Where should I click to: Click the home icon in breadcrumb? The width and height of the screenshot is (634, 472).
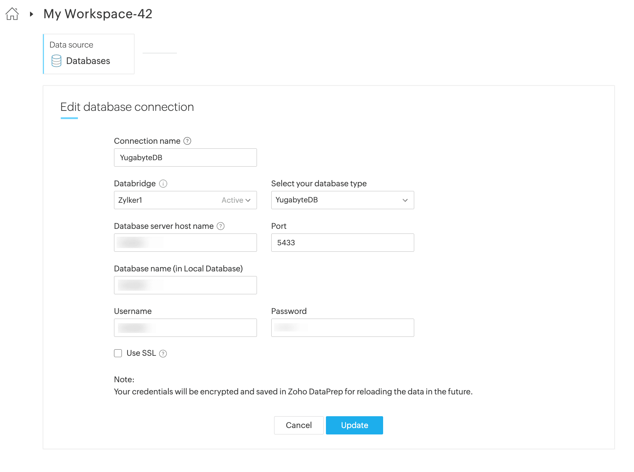tap(12, 14)
